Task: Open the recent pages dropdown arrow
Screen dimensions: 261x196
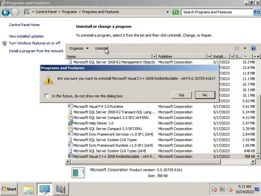Action: point(21,12)
